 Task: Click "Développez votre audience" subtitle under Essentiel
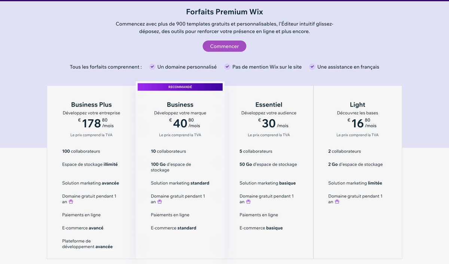tap(268, 113)
